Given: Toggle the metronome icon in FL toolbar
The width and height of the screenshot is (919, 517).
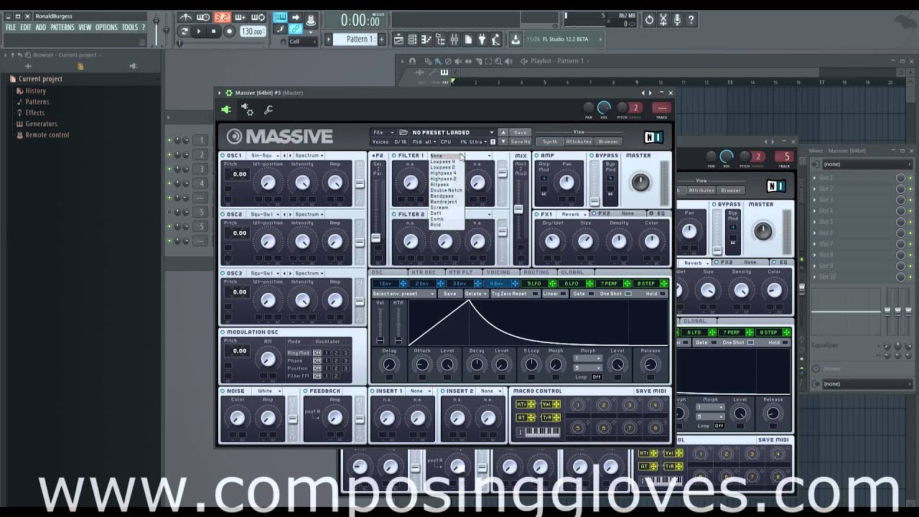Looking at the screenshot, I should point(185,17).
